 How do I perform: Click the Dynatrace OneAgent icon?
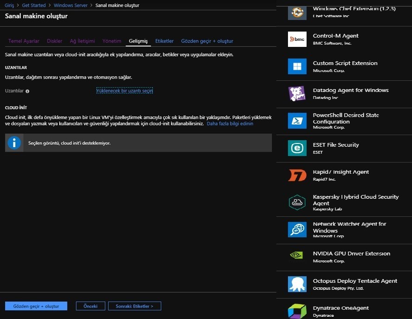[x=297, y=311]
